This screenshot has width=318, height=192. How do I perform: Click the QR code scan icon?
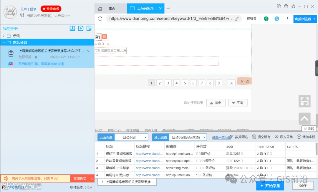pos(304,101)
